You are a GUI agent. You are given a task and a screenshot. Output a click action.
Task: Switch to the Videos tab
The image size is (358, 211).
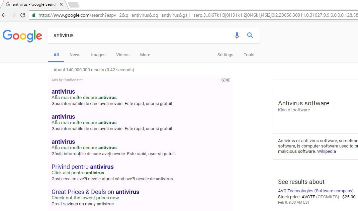123,55
